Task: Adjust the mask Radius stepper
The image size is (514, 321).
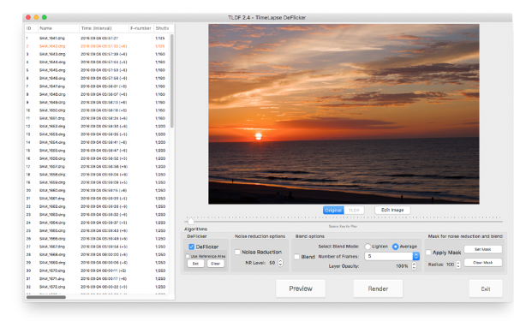Action: (458, 265)
